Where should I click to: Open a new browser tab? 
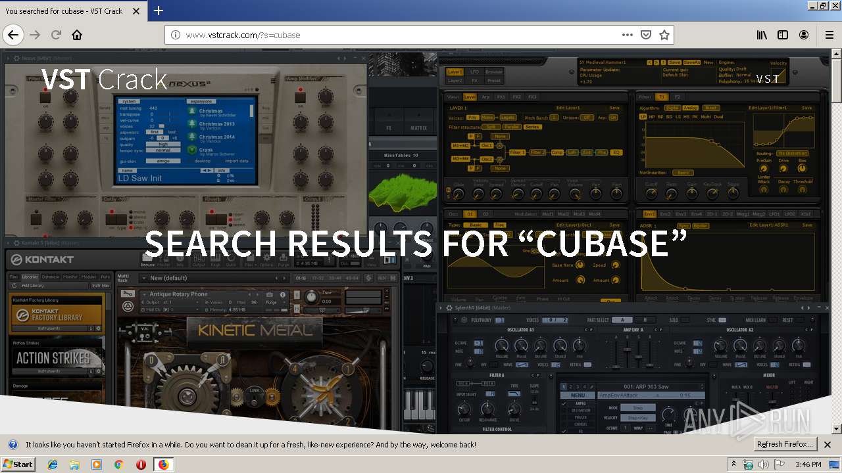click(159, 11)
